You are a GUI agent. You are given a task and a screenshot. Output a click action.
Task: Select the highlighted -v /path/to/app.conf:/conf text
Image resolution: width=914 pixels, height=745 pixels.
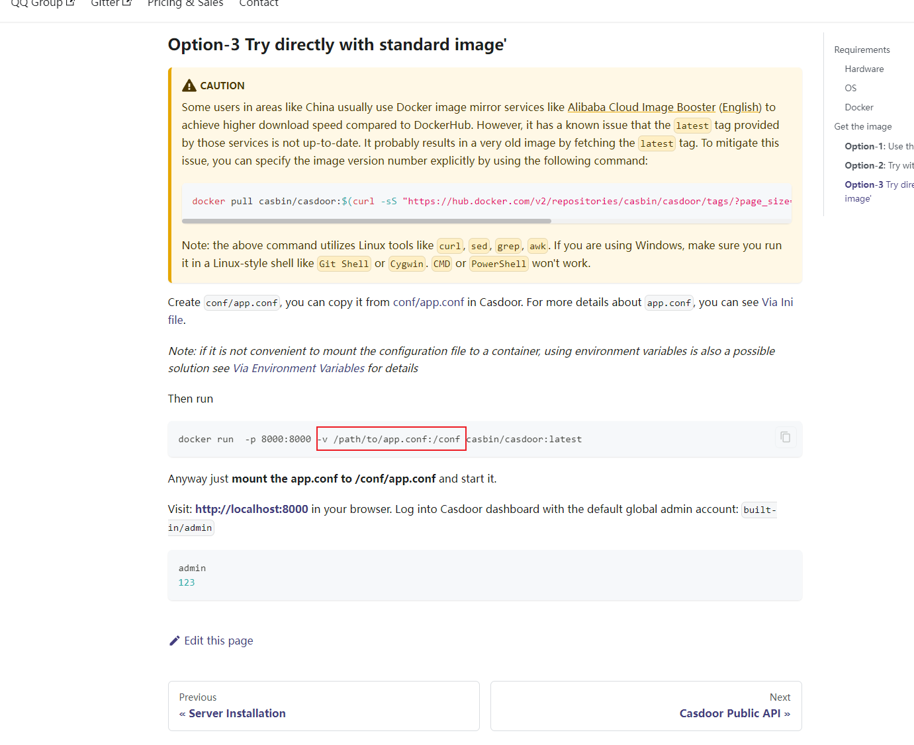[x=390, y=438]
